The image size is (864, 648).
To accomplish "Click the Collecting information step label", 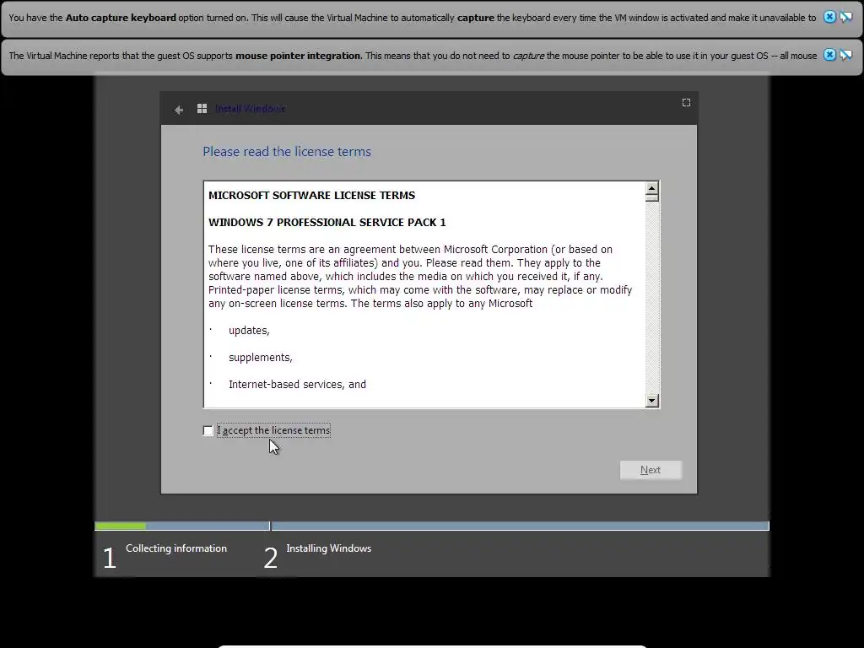I will pyautogui.click(x=176, y=548).
